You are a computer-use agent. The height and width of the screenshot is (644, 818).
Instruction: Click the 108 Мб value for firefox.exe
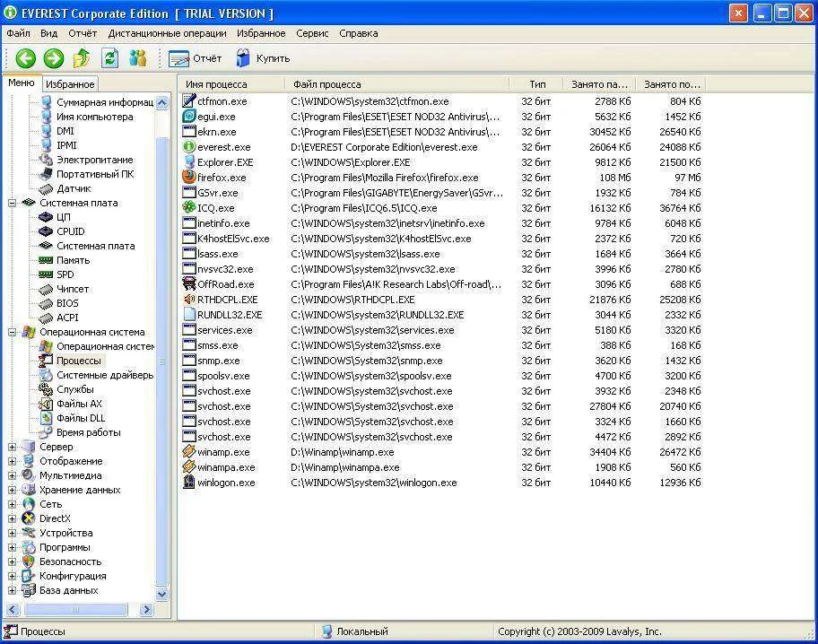614,178
